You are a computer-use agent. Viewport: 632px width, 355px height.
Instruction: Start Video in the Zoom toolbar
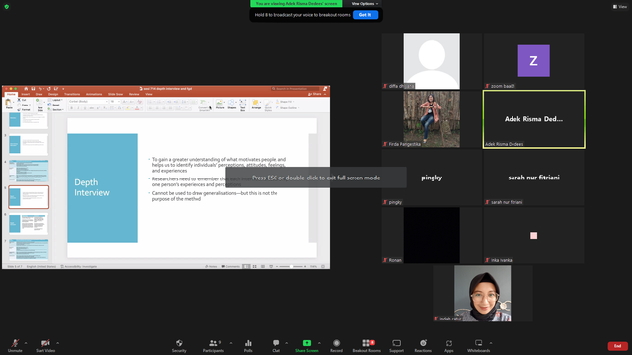[45, 345]
